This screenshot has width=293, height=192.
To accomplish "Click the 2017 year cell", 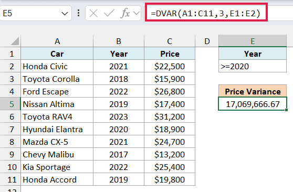I will point(119,154).
